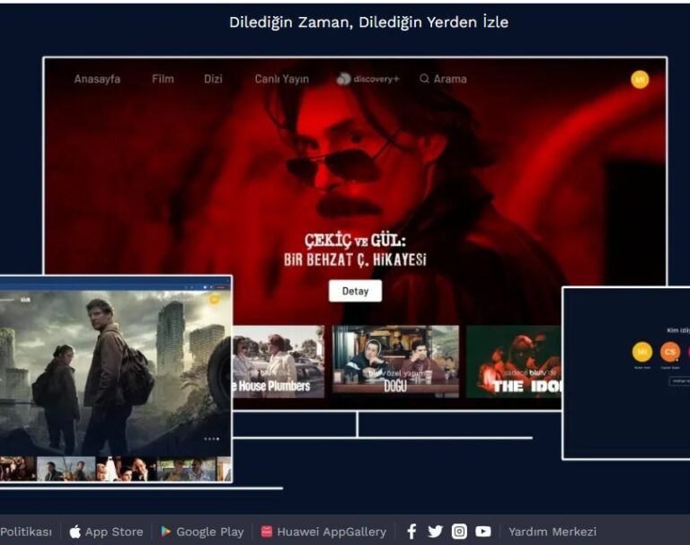Click the magnifier icon next to Arama

click(x=424, y=79)
